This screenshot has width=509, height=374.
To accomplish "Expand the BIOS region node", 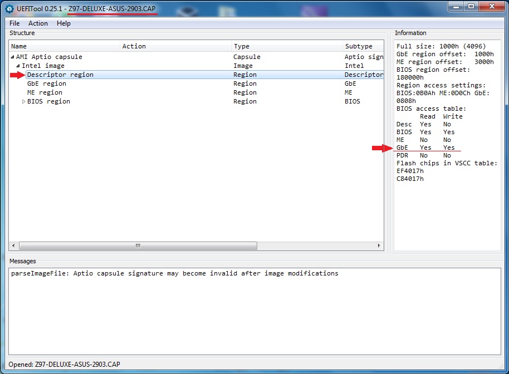I will [x=23, y=101].
